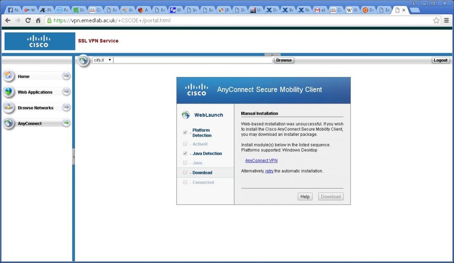454x263 pixels.
Task: Toggle the Platform Detection checkbox
Action: 185,132
